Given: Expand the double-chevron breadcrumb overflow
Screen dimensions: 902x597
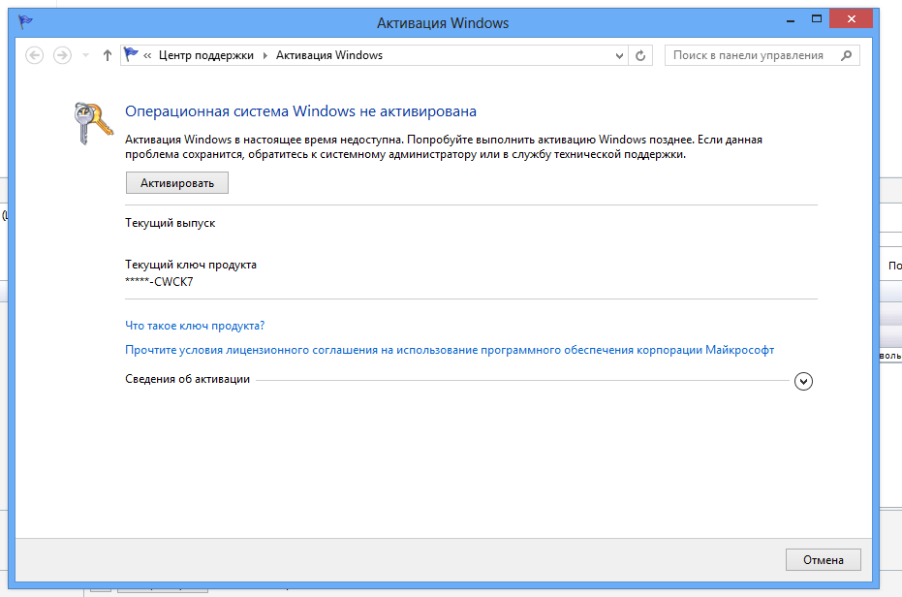Looking at the screenshot, I should tap(147, 56).
